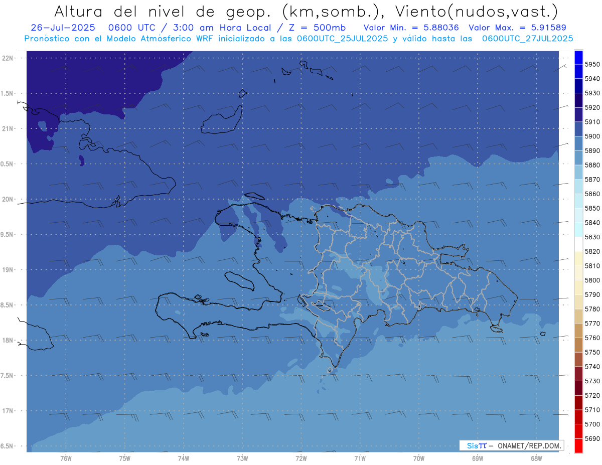Click the 5920 legend value

pos(592,107)
